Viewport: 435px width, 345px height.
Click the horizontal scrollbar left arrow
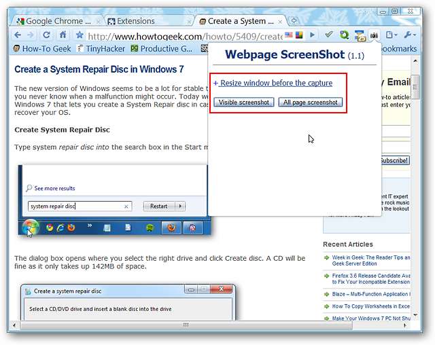(14, 325)
